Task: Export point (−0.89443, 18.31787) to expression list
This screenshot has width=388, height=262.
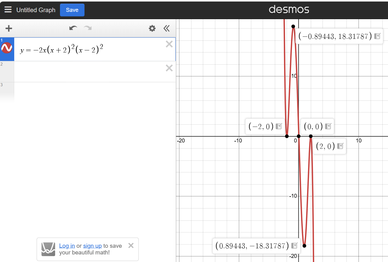Action: tap(377, 36)
